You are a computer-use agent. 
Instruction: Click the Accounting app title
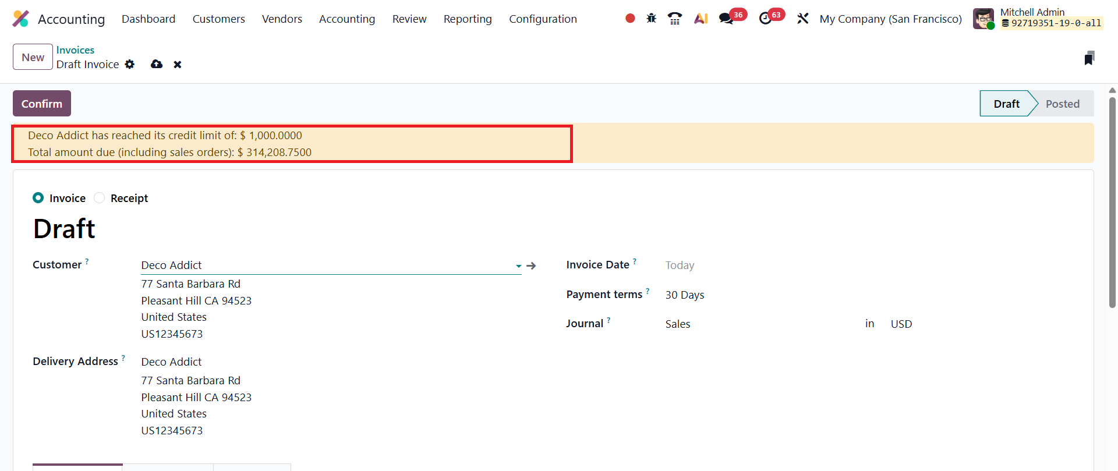pyautogui.click(x=72, y=19)
